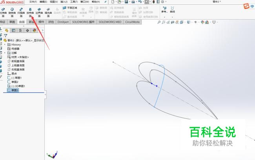The image size is (255, 160).
Task: Open the 参考几何体 reference geometry tool
Action: point(164,10)
